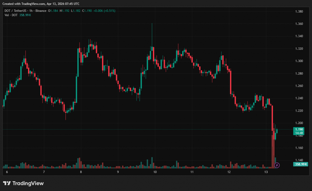Click the 358.99K volume label on price axis
Image resolution: width=312 pixels, height=191 pixels.
pyautogui.click(x=300, y=164)
